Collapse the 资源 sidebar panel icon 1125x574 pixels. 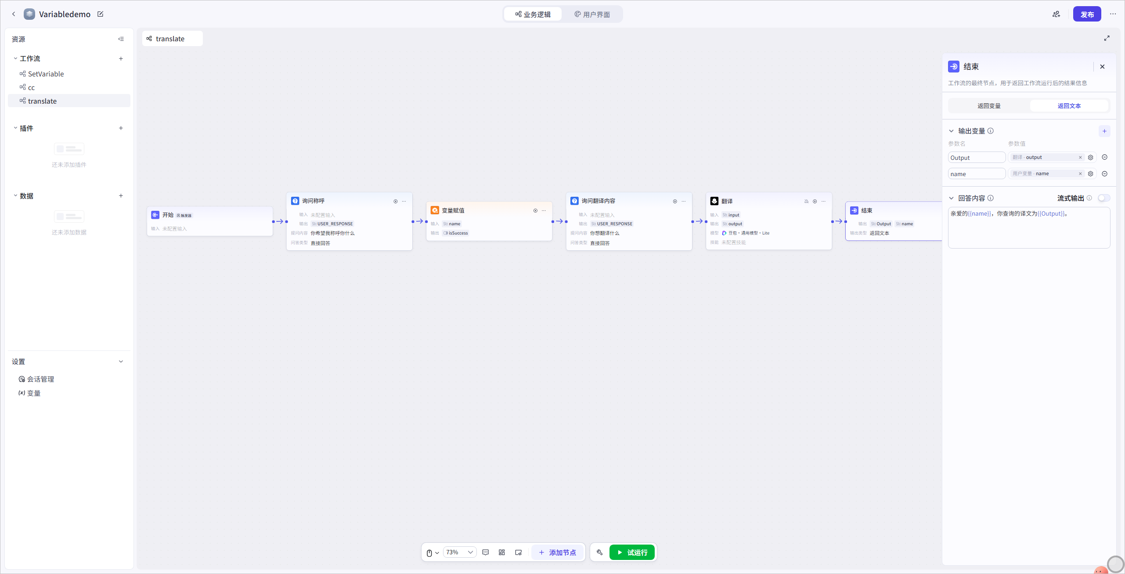click(121, 39)
